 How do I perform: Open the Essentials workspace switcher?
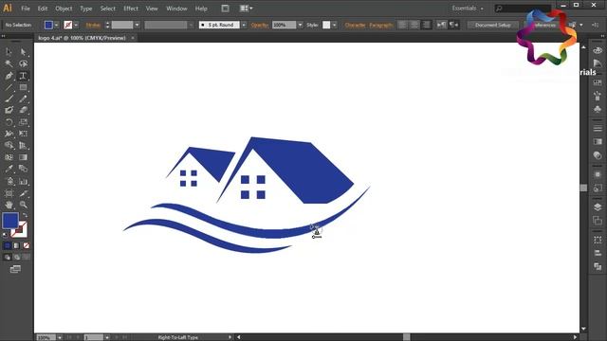tap(468, 9)
